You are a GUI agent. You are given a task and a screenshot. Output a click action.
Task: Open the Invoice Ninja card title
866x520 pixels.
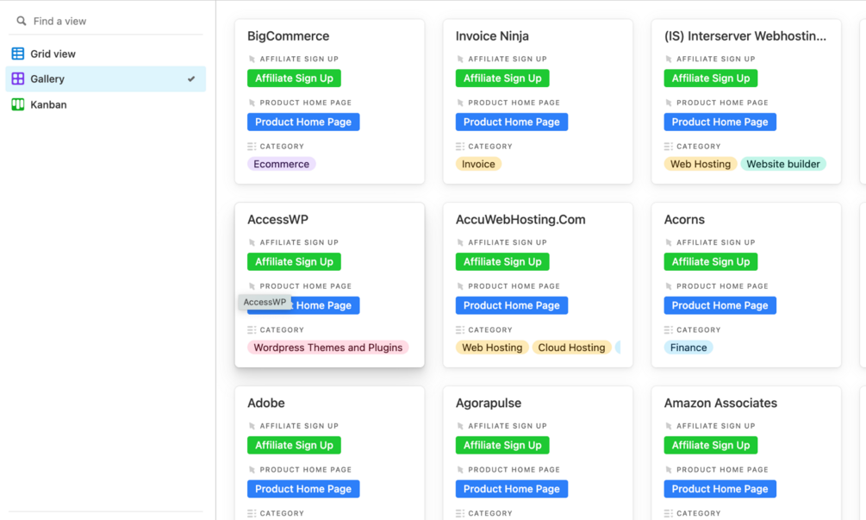pyautogui.click(x=492, y=36)
